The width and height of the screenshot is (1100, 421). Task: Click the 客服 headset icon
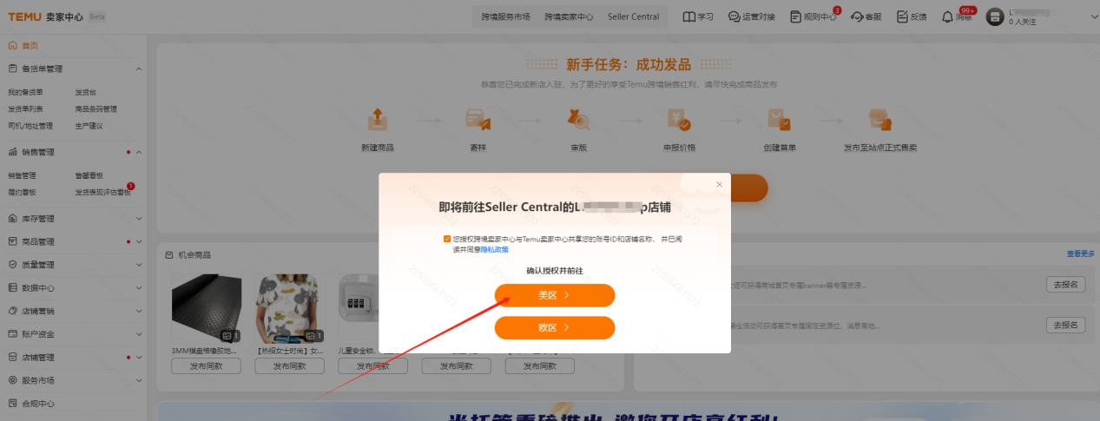[858, 16]
